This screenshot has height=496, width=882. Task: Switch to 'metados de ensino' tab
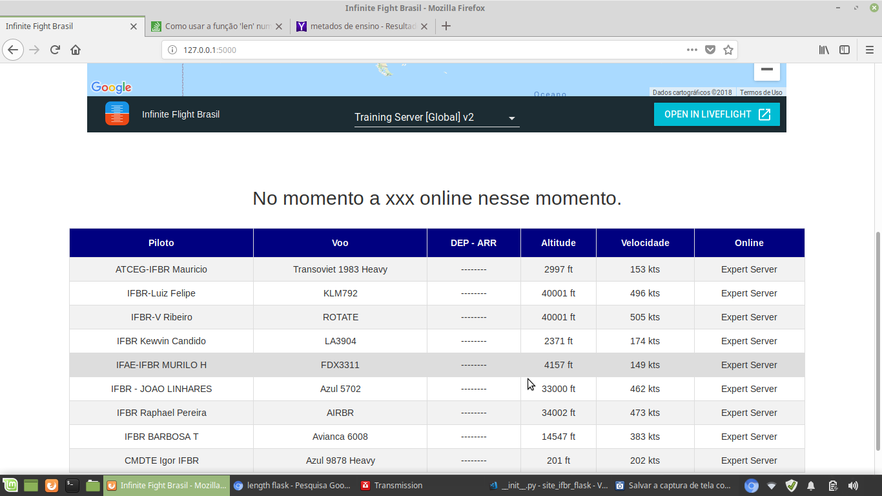(x=363, y=26)
